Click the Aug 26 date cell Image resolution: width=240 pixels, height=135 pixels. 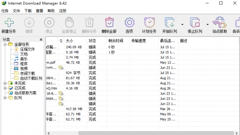click(168, 88)
